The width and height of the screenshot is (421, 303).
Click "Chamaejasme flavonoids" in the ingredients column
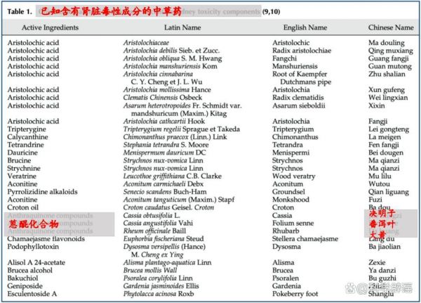point(46,239)
